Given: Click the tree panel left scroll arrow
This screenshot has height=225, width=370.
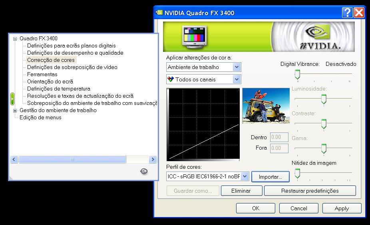Looking at the screenshot, I should pos(14,160).
